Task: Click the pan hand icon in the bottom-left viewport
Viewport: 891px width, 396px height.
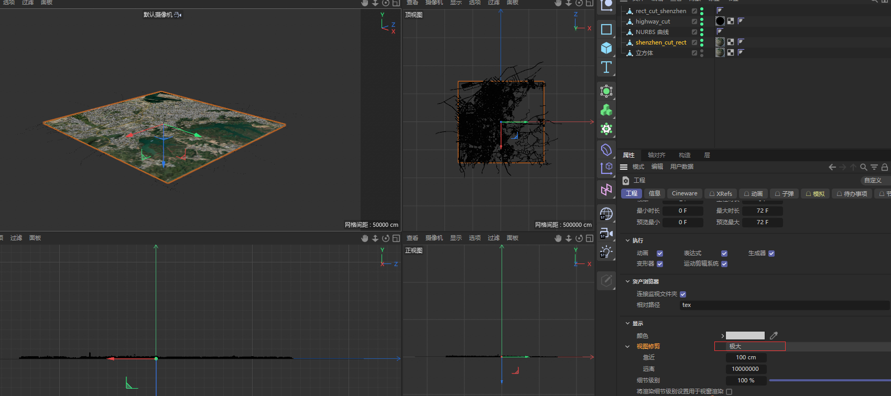Action: (365, 238)
